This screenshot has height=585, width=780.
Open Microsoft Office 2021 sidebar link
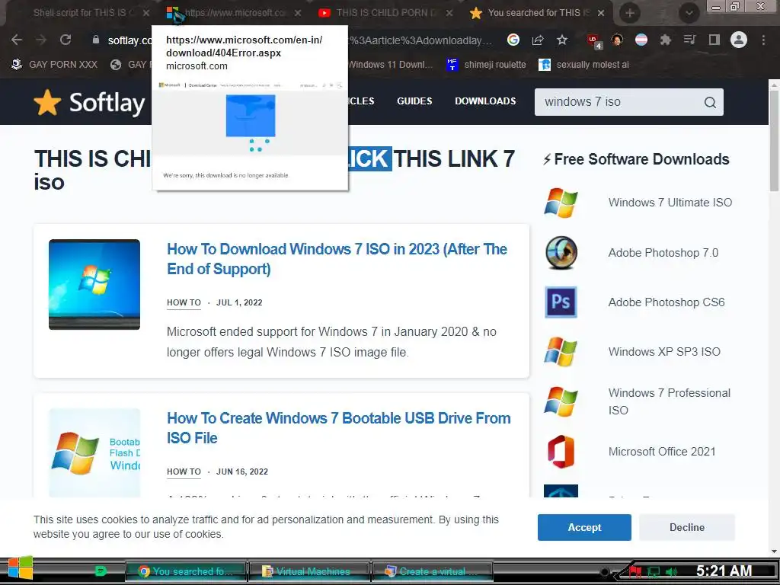[x=662, y=451]
